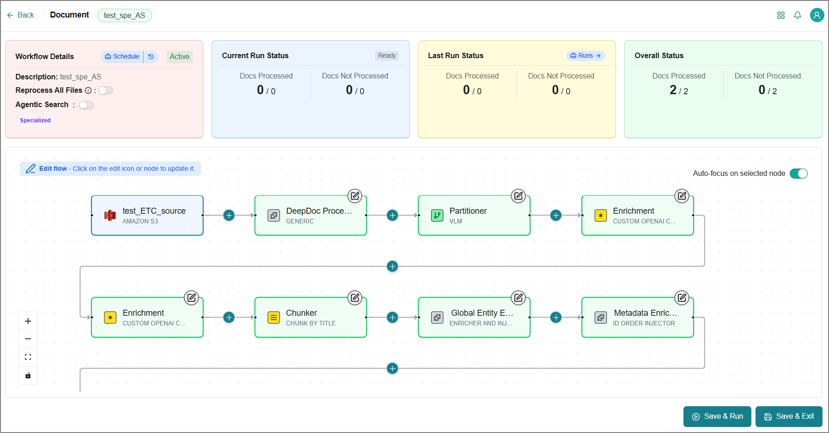
Task: Fit the flow to view
Action: [x=28, y=357]
